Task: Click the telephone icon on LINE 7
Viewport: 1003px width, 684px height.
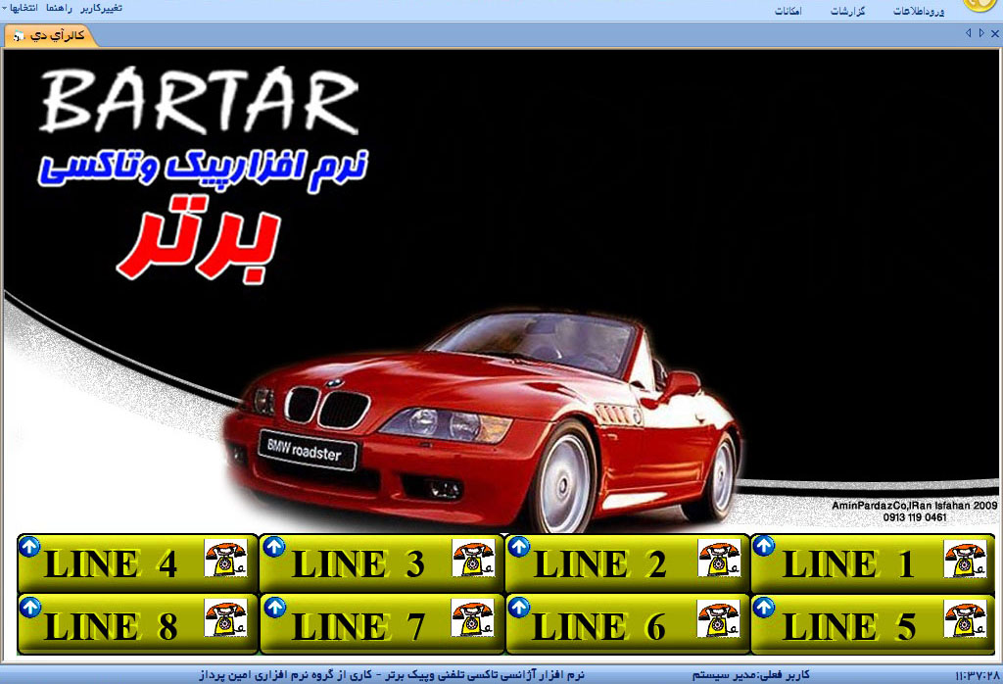Action: [472, 618]
